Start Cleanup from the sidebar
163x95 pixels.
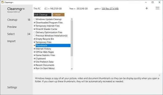click(x=12, y=20)
